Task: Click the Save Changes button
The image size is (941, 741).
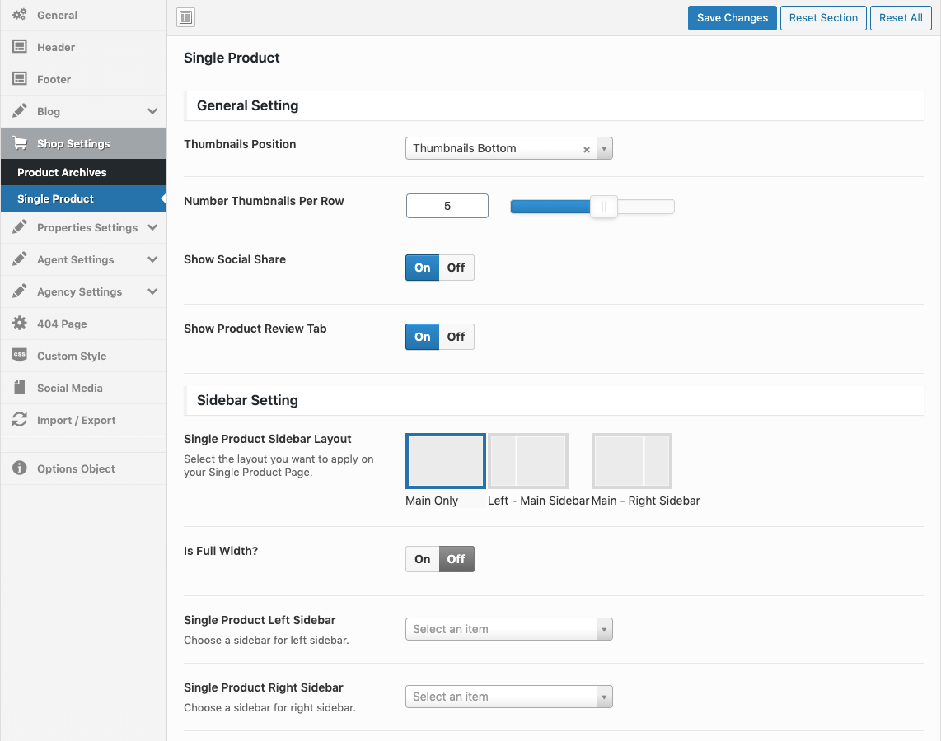Action: (732, 18)
